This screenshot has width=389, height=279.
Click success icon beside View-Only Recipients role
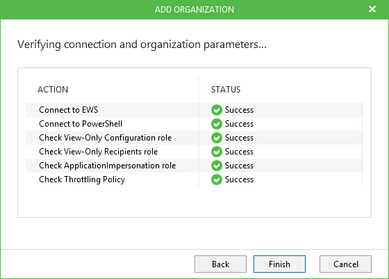click(x=217, y=152)
